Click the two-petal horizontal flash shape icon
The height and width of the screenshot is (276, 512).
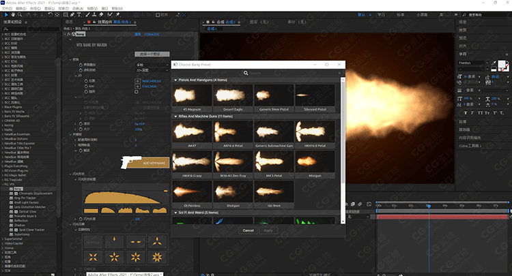point(136,242)
